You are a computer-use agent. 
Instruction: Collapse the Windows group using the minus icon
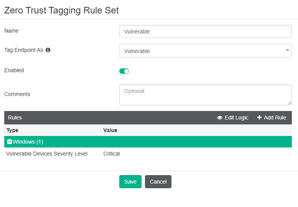pyautogui.click(x=10, y=142)
